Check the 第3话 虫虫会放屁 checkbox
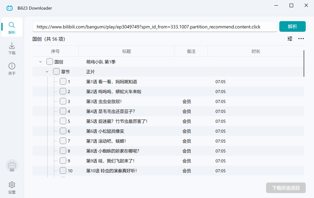Screen dimensions: 314x198 coord(63,101)
